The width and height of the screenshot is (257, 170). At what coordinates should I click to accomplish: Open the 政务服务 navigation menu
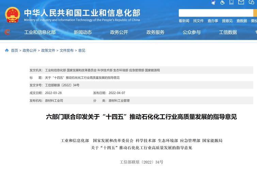155,32
